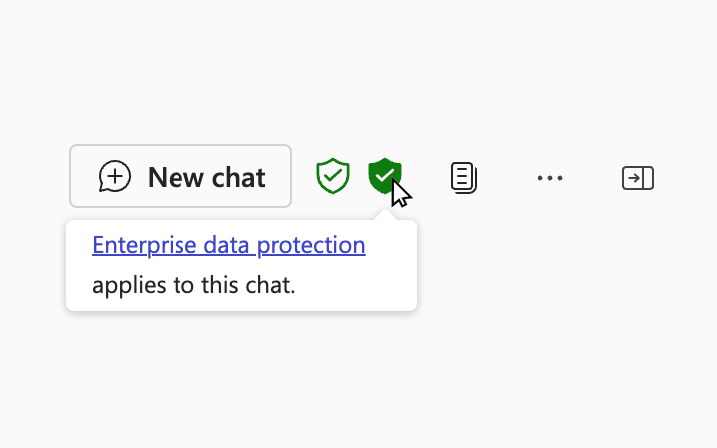717x448 pixels.
Task: Click the word 'protection' in the tooltip link
Action: point(311,246)
